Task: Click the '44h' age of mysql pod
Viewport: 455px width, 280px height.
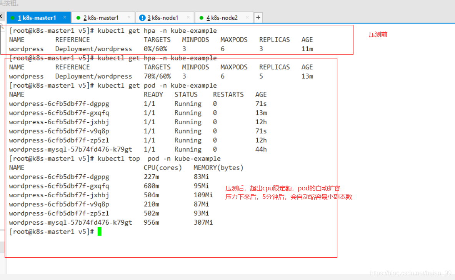Action: point(261,150)
